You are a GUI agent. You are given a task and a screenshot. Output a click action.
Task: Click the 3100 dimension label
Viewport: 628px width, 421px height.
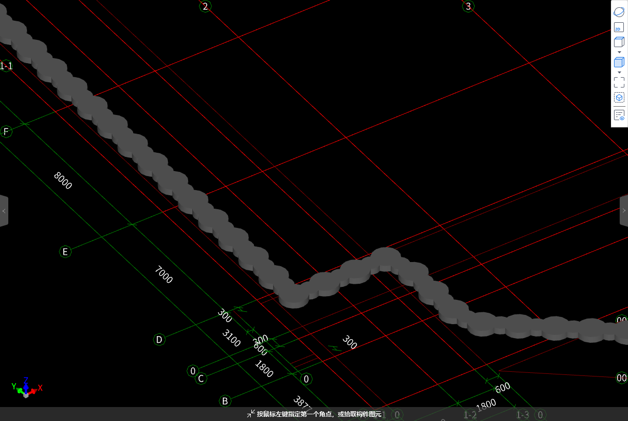click(232, 338)
